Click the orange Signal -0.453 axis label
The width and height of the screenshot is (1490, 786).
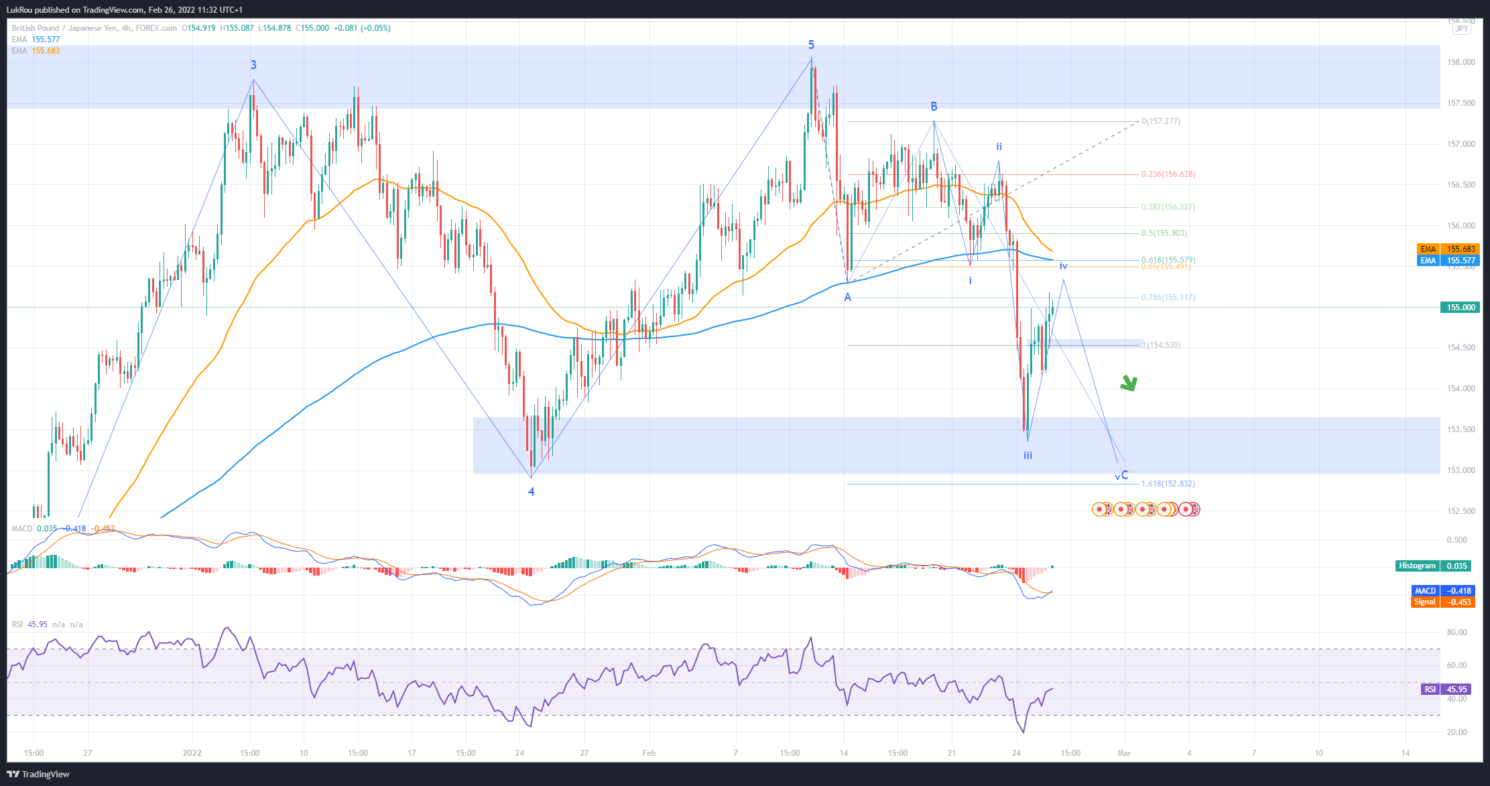(x=1442, y=602)
